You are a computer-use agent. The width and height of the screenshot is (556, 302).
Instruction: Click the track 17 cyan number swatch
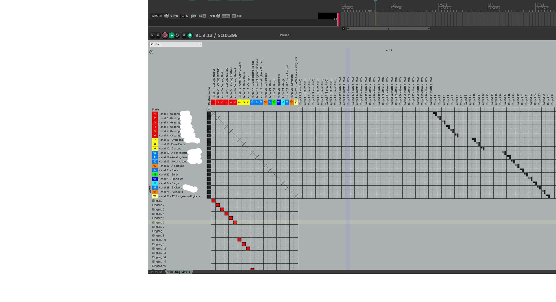click(x=155, y=183)
